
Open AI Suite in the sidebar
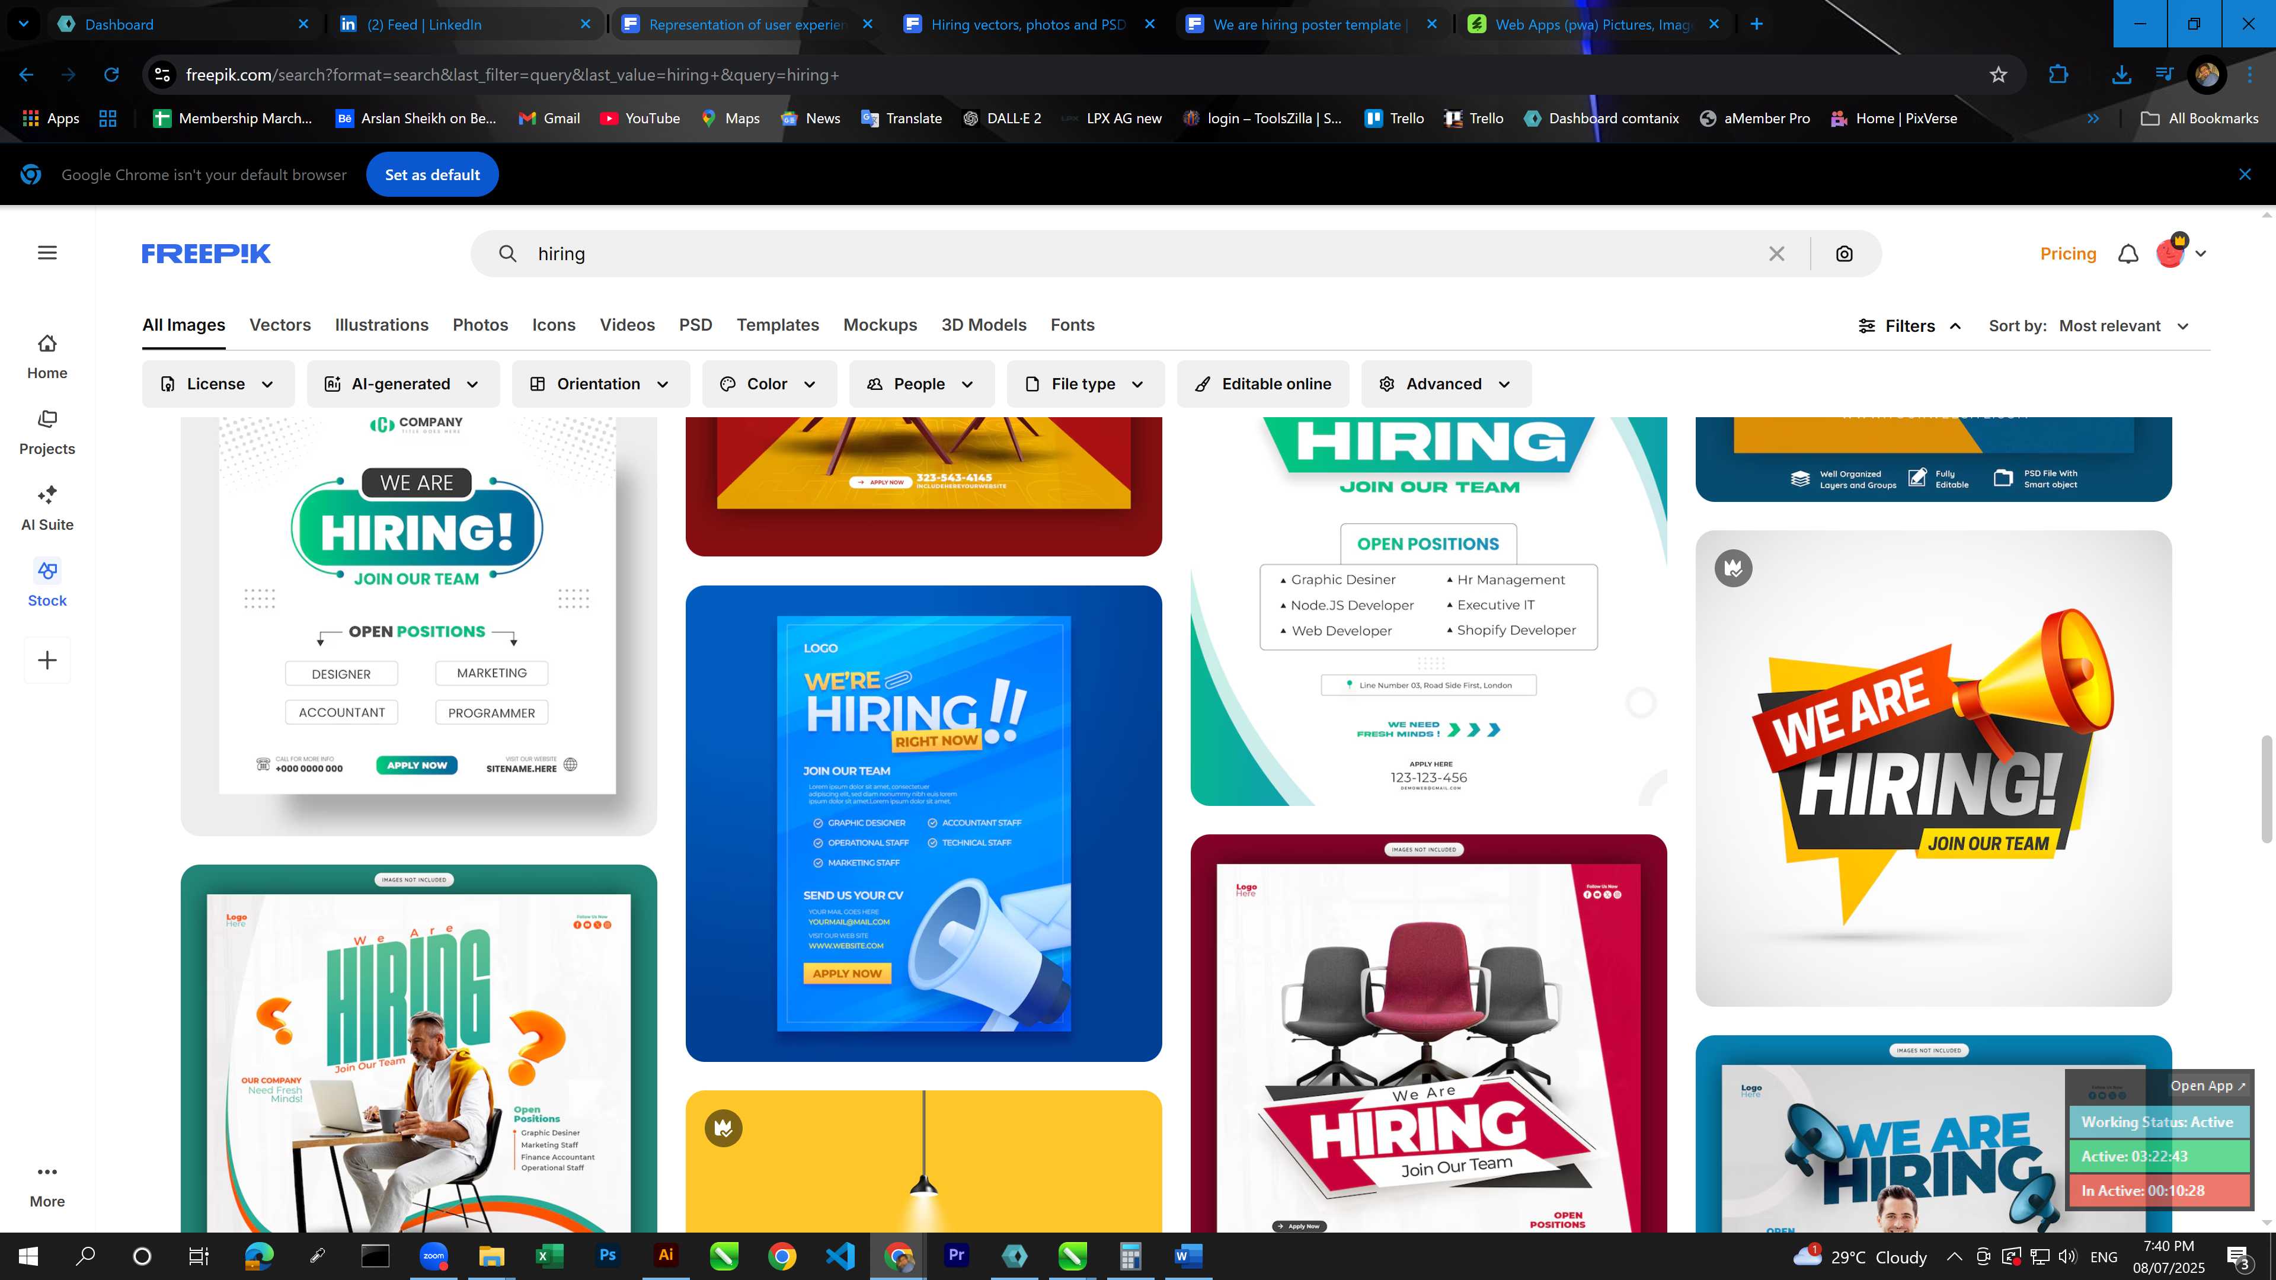[47, 509]
